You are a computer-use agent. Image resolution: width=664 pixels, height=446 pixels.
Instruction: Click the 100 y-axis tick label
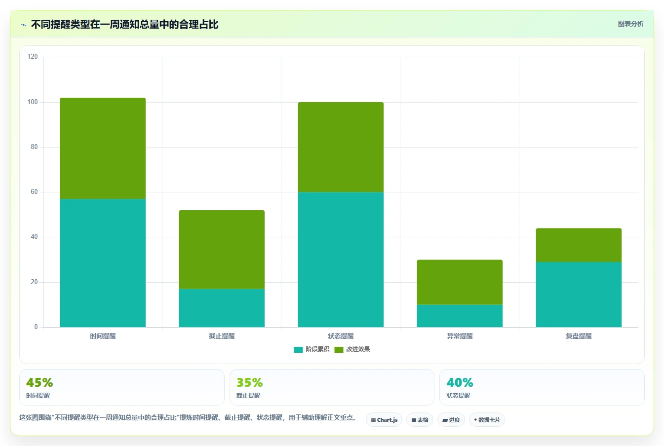tap(33, 102)
